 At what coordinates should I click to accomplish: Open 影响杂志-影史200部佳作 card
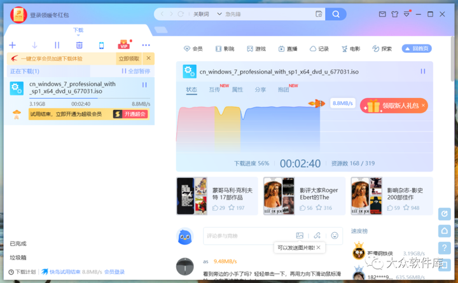392,196
